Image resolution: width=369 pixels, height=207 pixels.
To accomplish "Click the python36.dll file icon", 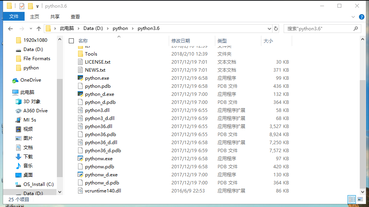I will click(80, 126).
